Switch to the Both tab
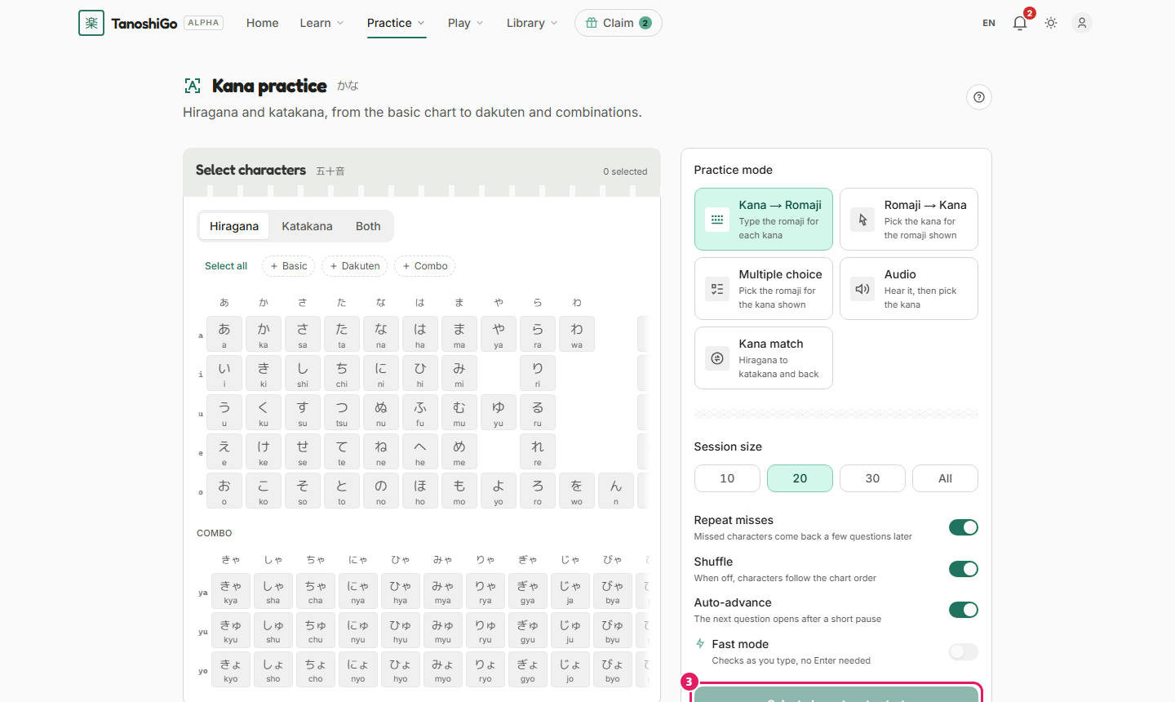1175x702 pixels. point(368,226)
